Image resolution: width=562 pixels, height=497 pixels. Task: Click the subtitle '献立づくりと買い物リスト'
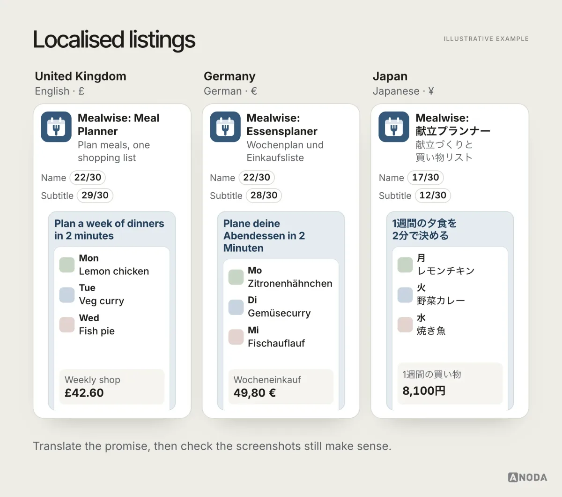click(444, 151)
